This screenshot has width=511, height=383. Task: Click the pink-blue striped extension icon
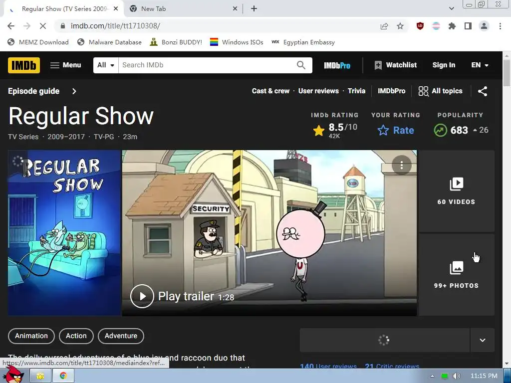(x=436, y=26)
